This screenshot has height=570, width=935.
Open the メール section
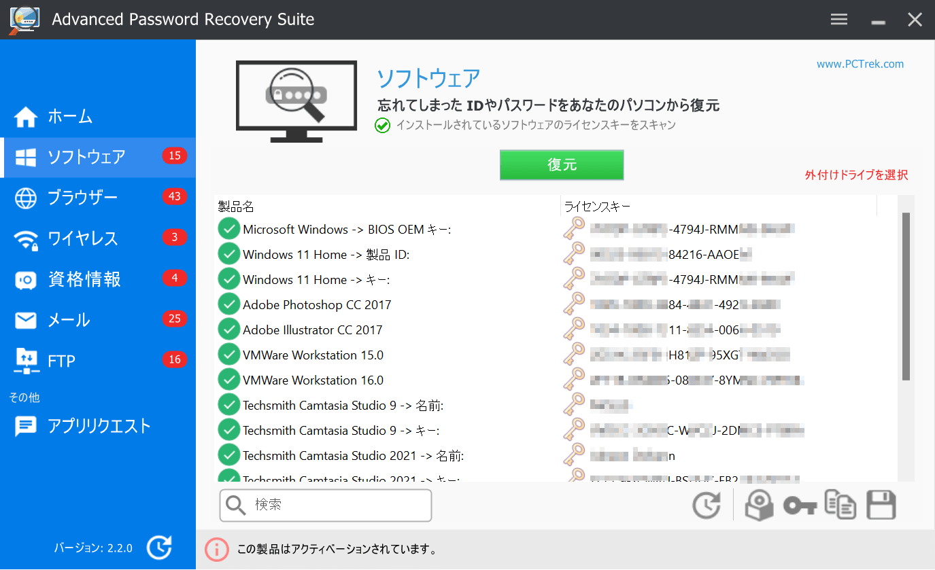pos(98,320)
